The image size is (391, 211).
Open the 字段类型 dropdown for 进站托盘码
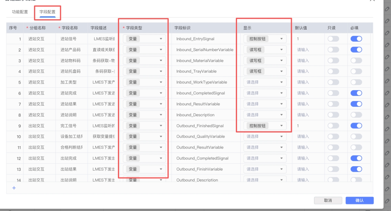(x=144, y=71)
